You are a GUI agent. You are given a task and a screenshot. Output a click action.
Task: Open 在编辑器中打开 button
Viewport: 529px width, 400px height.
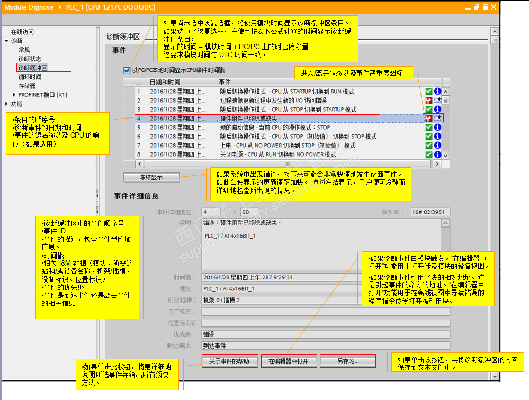[x=289, y=361]
